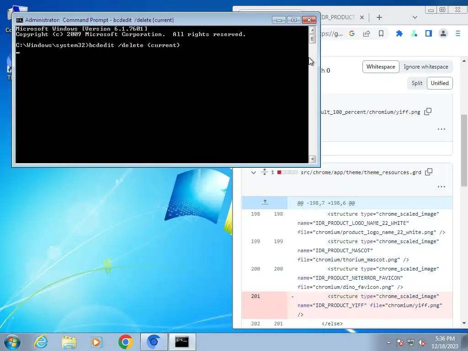The height and width of the screenshot is (351, 468).
Task: Open Action Center flag tray icon
Action: 399,342
